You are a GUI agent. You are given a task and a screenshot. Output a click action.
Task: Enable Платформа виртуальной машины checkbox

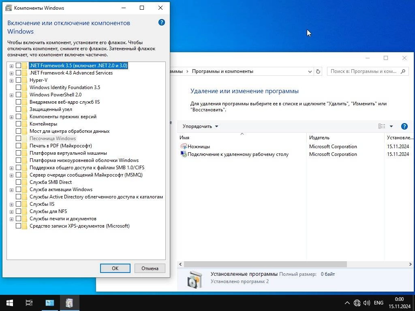[19, 153]
